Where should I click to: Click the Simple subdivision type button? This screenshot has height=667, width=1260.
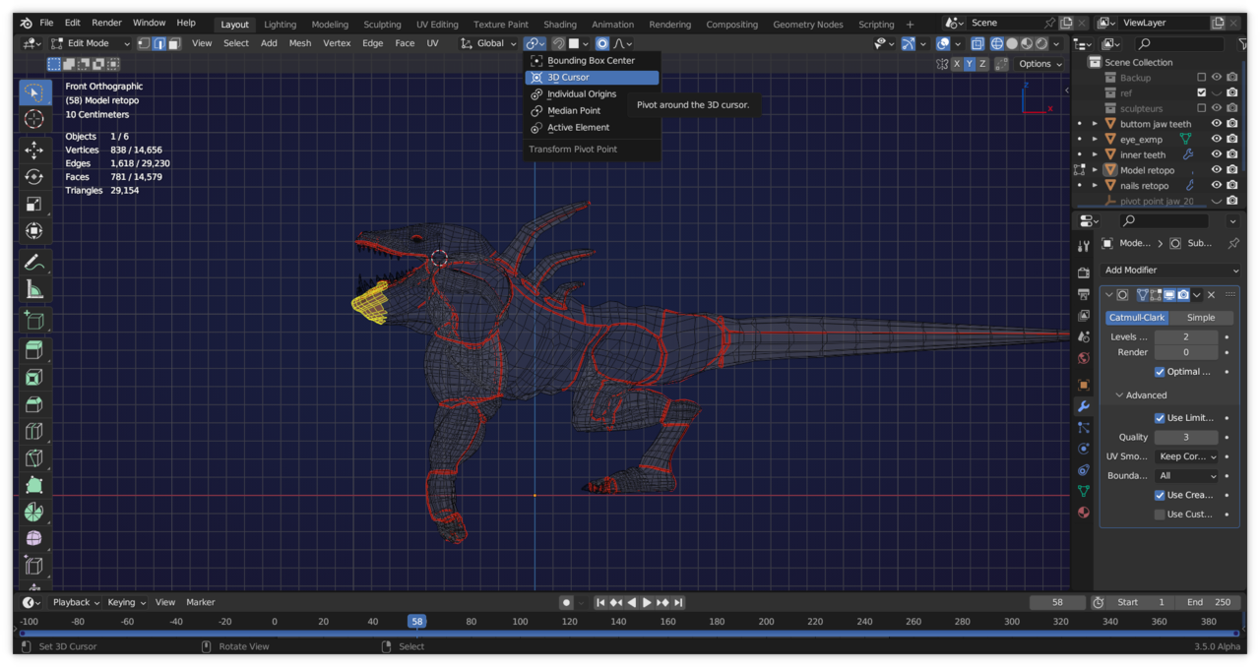coord(1200,318)
